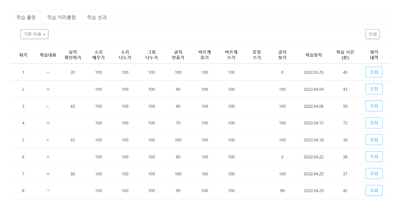Image resolution: width=400 pixels, height=216 pixels.
Task: Click the ㅈ lesson link in row 6
Action: coord(48,157)
